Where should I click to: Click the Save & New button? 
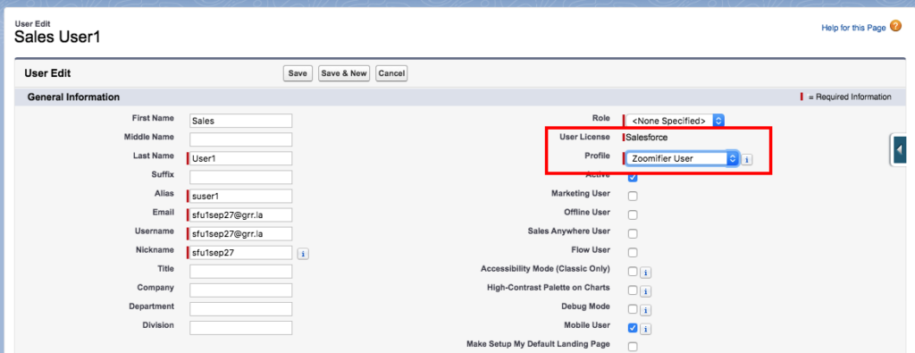click(x=344, y=73)
